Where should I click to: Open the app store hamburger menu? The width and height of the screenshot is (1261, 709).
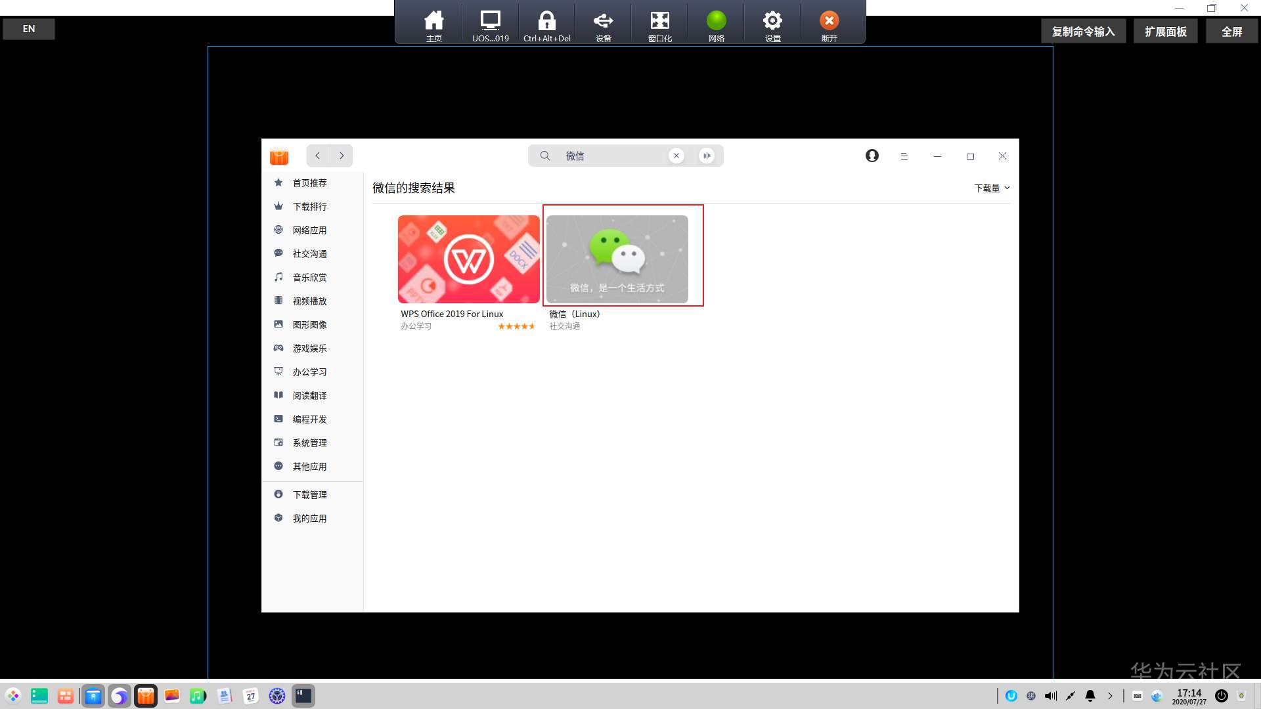click(x=904, y=156)
